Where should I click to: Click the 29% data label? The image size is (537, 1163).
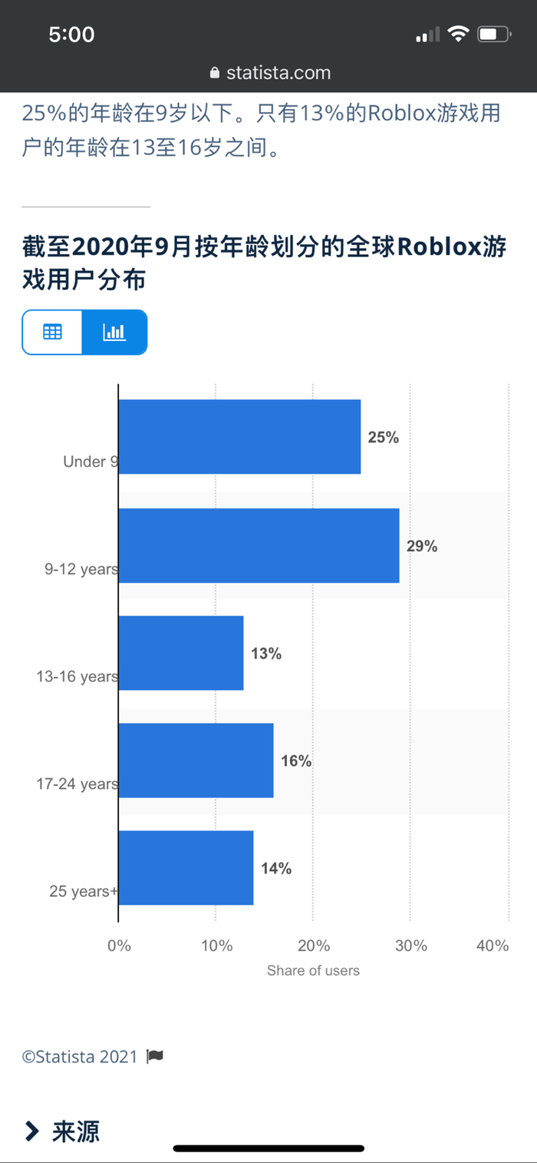tap(422, 546)
